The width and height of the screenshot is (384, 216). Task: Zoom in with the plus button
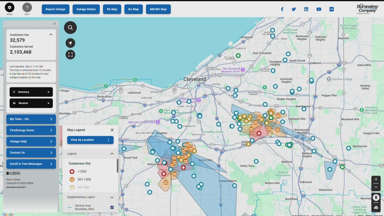[x=376, y=180]
